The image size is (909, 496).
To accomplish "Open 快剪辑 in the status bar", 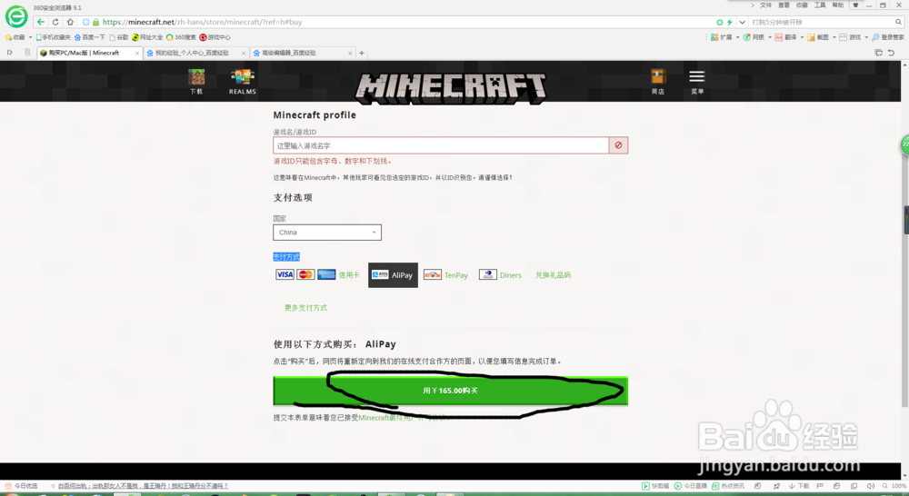I will (655, 486).
